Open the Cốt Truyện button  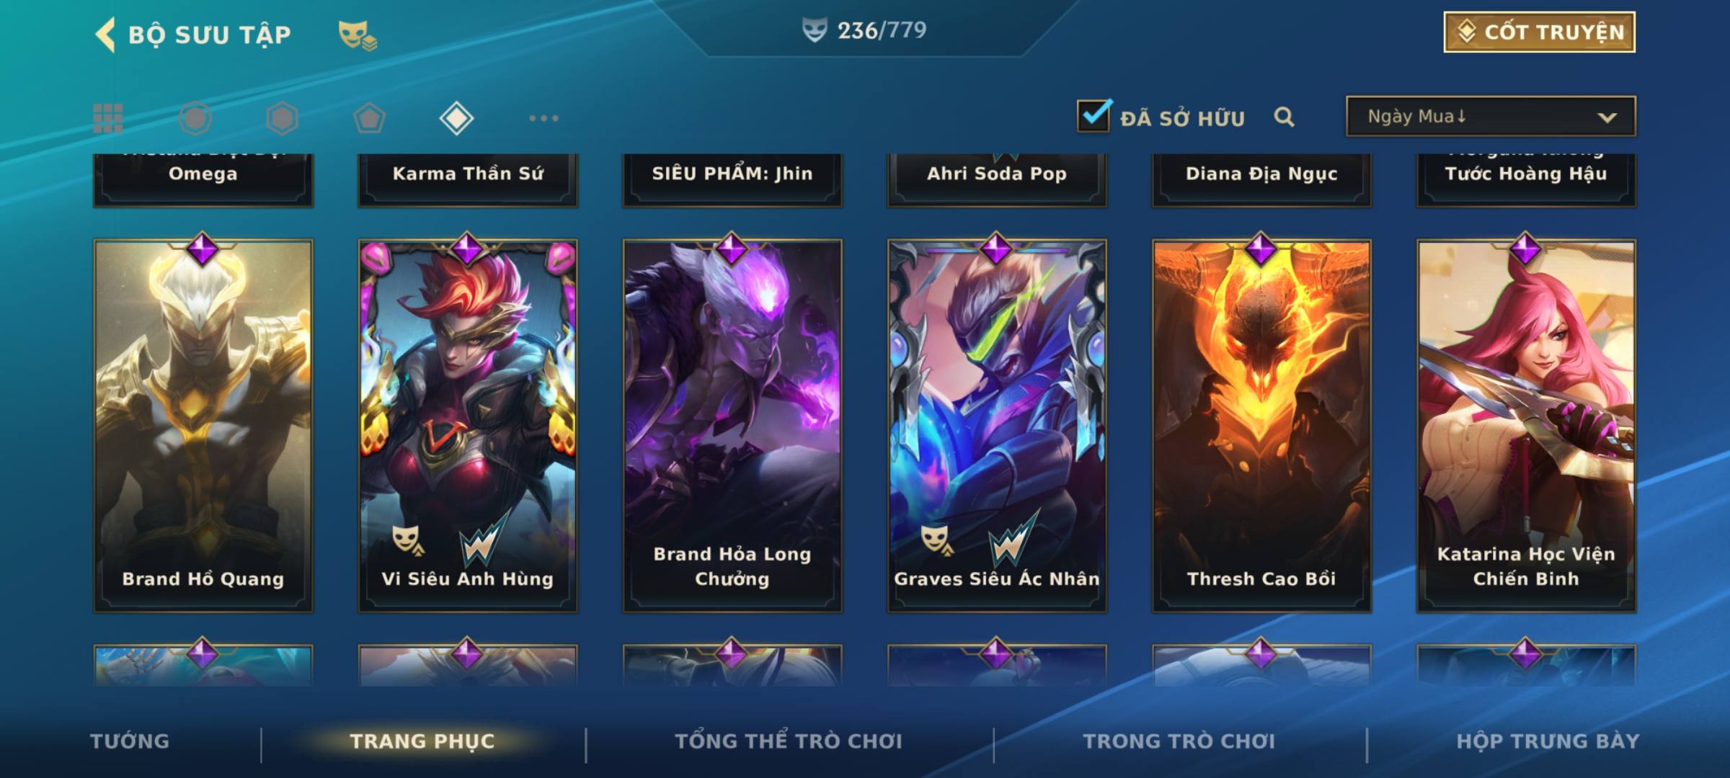click(1540, 32)
